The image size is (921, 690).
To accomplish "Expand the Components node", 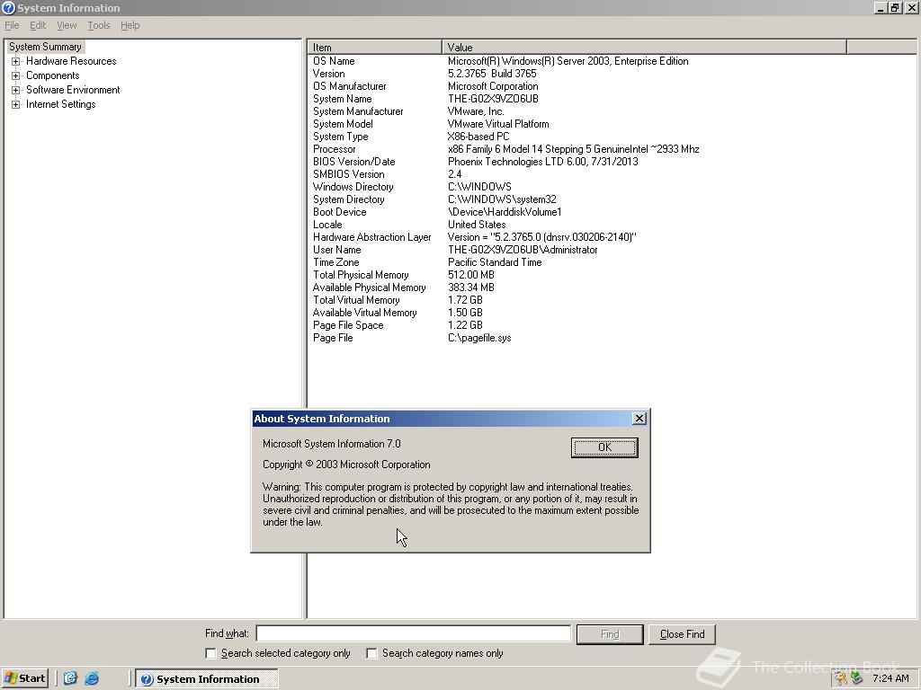I will pos(16,75).
